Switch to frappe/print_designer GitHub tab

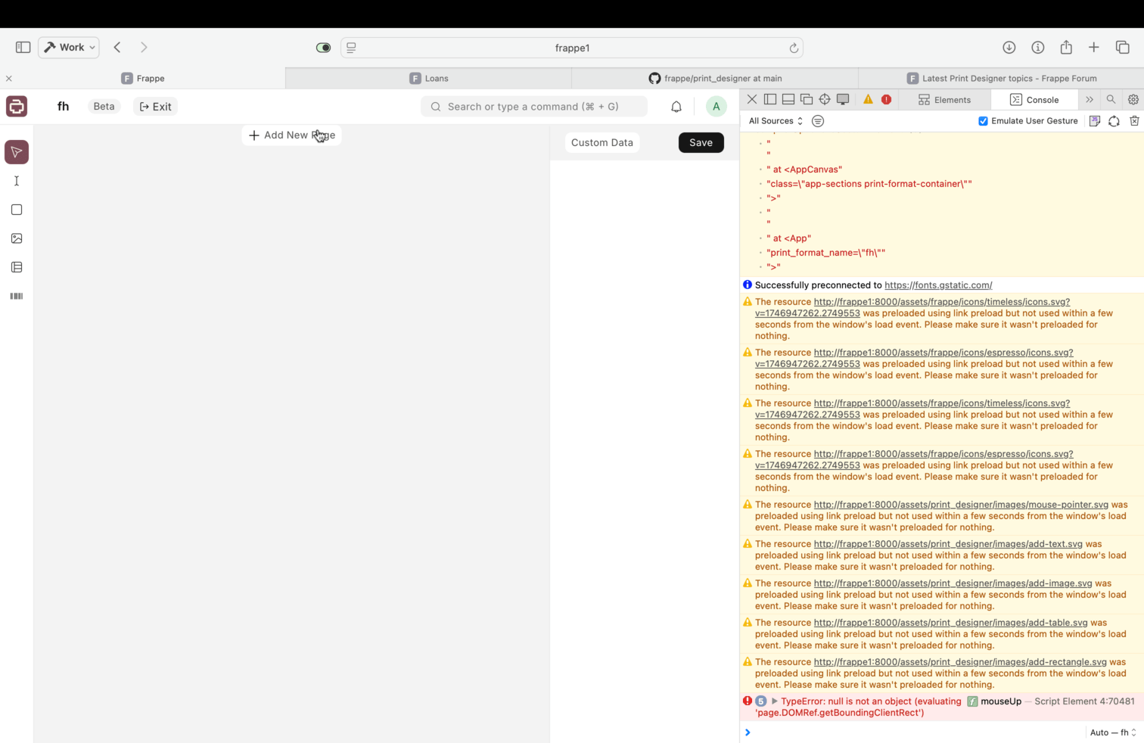(x=715, y=78)
